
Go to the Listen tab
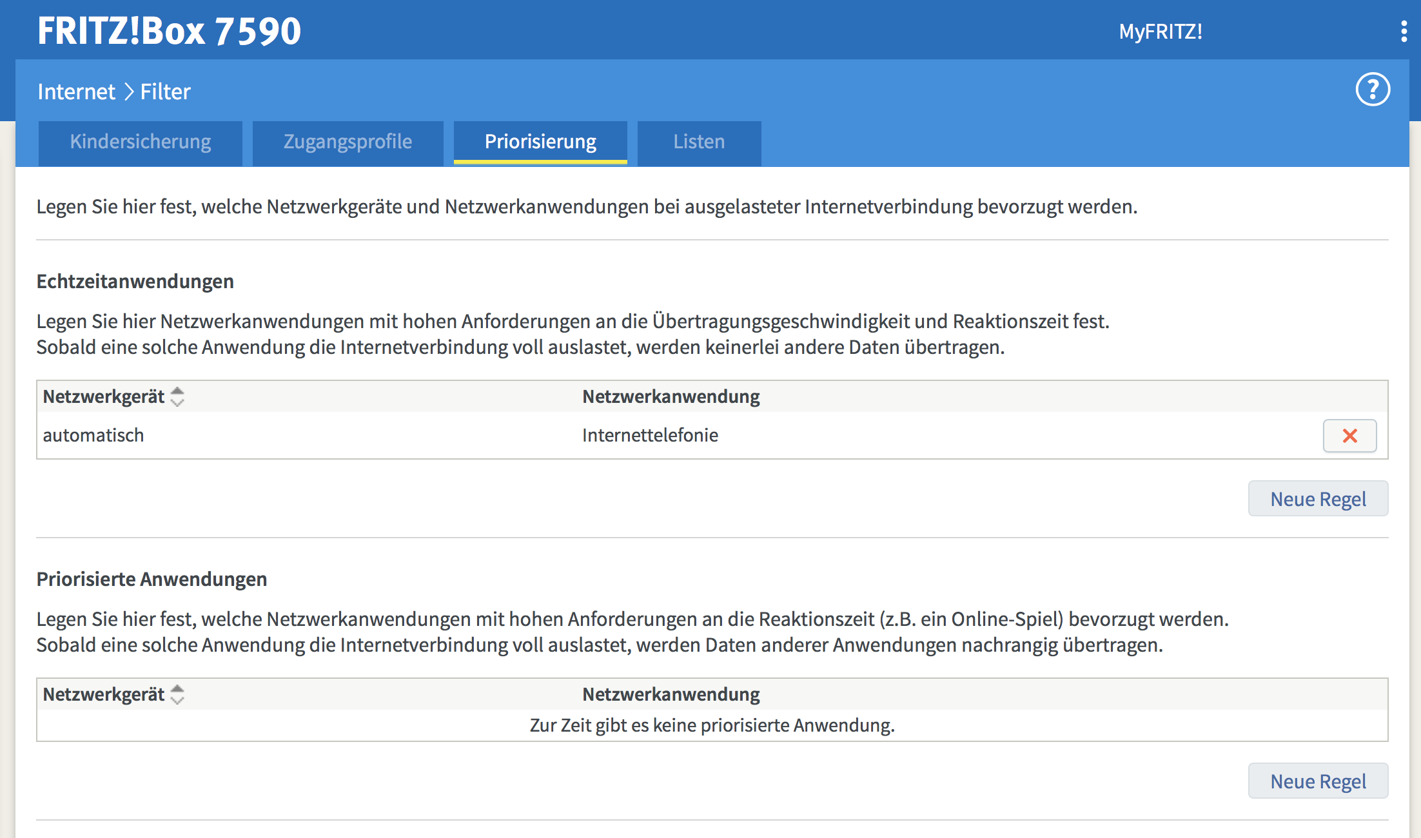tap(699, 142)
